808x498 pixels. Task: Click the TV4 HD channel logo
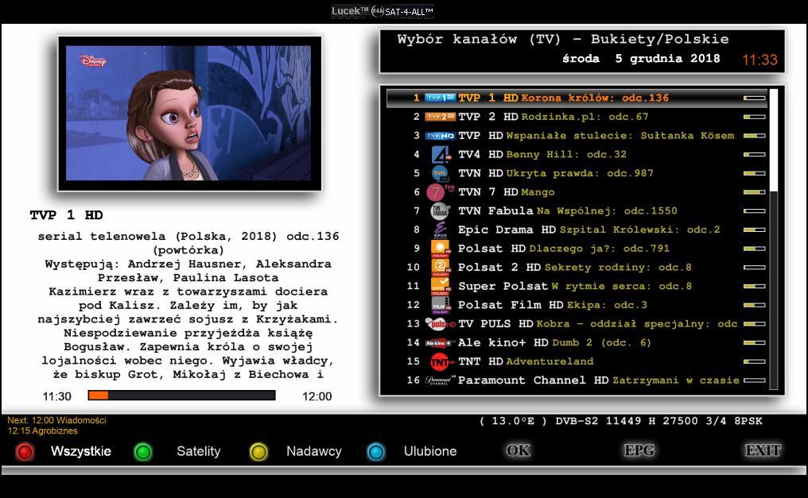click(441, 154)
